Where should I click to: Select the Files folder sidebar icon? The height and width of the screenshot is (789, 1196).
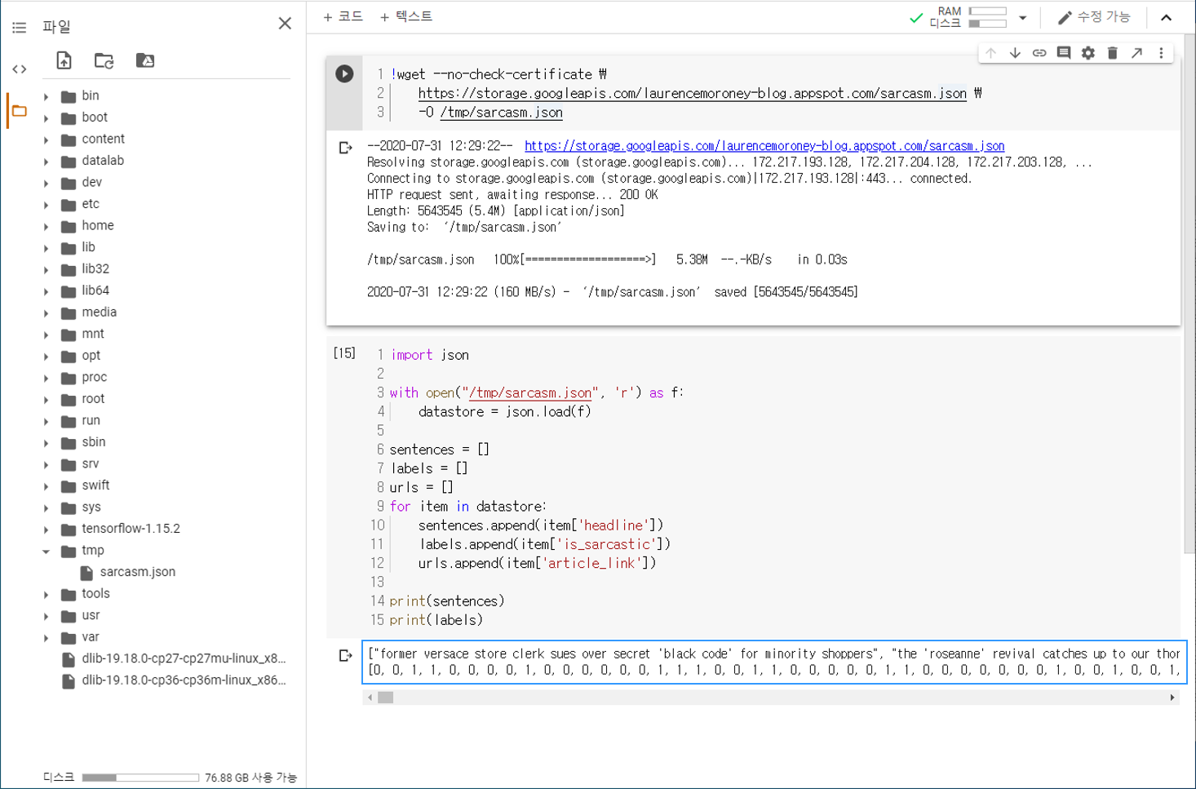[x=20, y=111]
